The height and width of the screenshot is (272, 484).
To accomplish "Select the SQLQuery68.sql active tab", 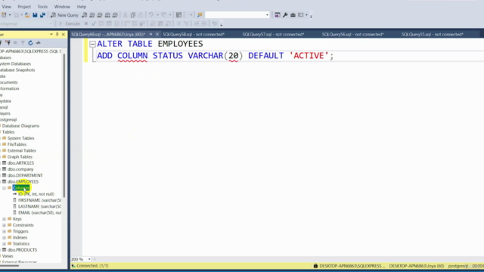I will pos(108,34).
